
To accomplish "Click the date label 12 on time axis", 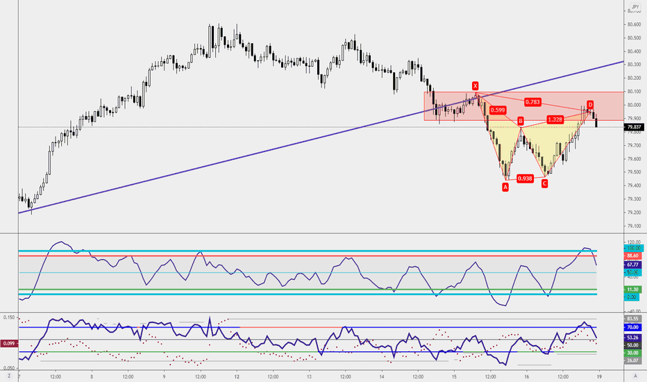I will click(x=237, y=376).
